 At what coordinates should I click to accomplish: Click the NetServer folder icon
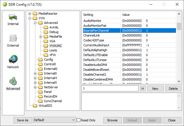pyautogui.click(x=40, y=87)
